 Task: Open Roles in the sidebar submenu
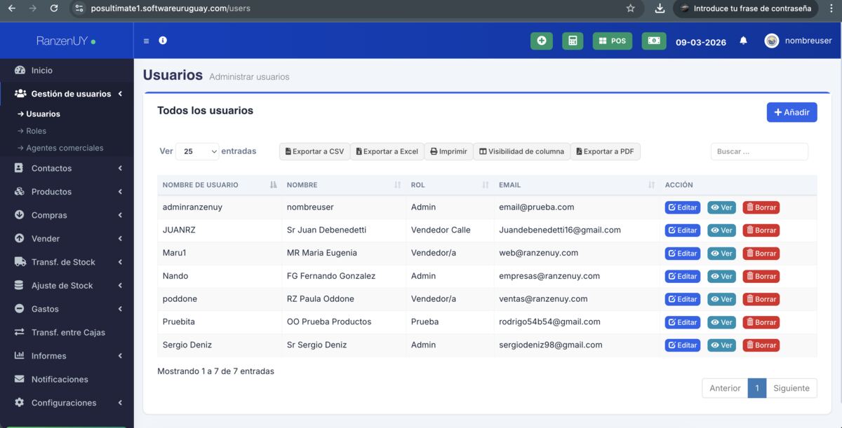point(36,131)
